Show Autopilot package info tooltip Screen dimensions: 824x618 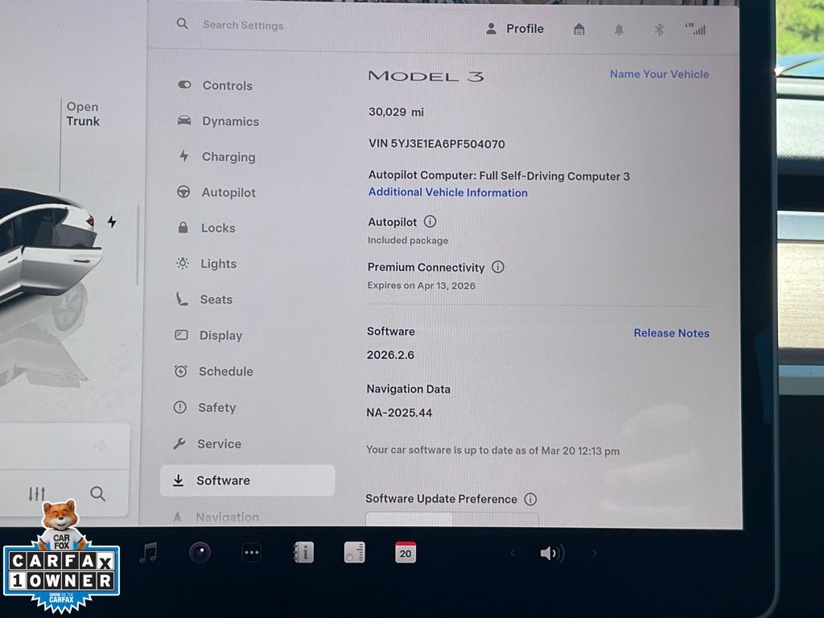coord(430,222)
